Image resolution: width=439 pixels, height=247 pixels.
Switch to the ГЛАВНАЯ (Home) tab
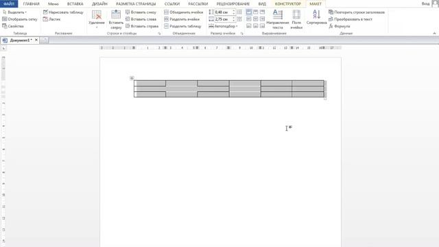[x=31, y=4]
